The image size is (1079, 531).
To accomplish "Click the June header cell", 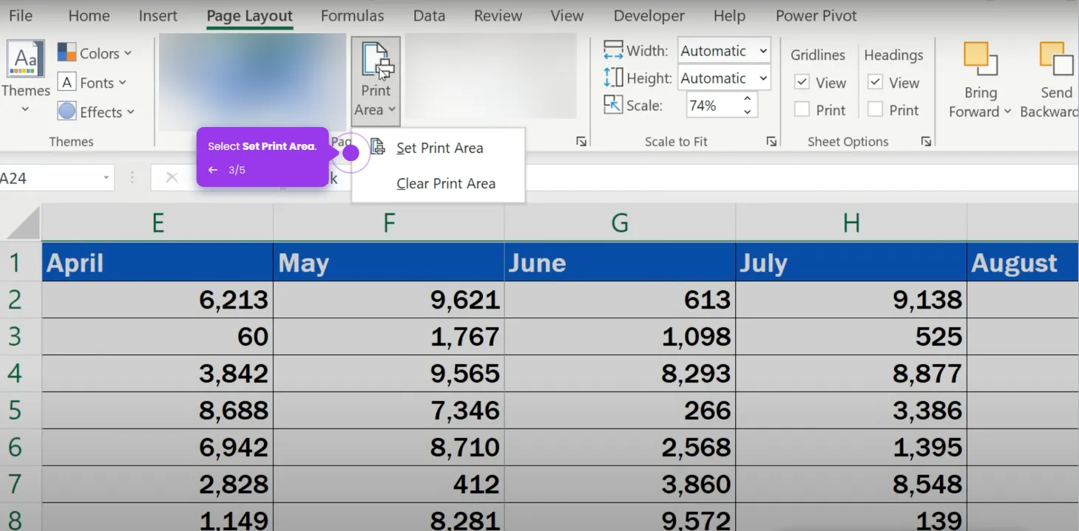I will point(620,262).
